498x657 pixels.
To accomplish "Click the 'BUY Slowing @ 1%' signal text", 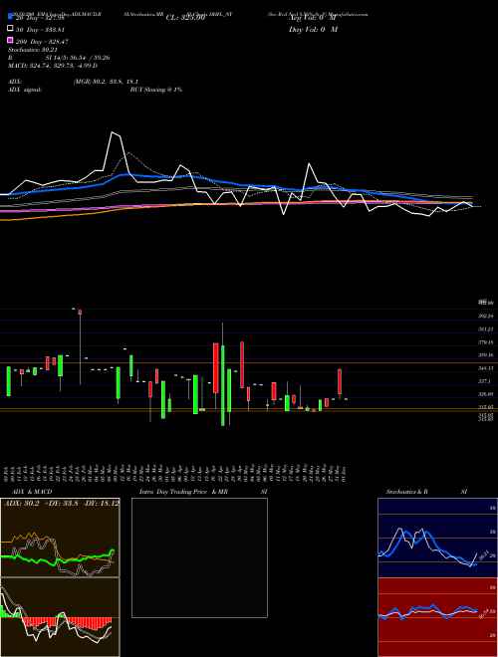I will click(156, 90).
